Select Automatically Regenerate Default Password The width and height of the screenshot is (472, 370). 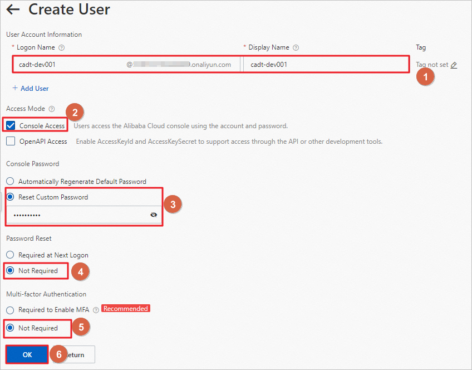coord(10,182)
